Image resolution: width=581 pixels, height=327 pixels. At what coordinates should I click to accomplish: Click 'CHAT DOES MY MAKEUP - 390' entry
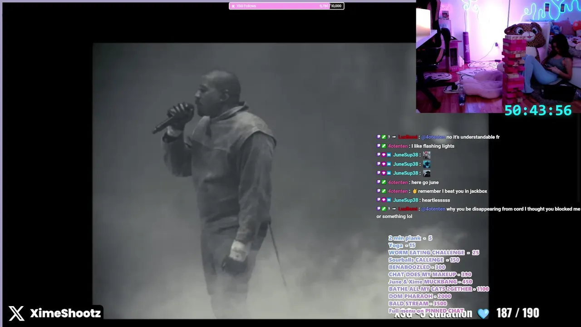tap(430, 274)
